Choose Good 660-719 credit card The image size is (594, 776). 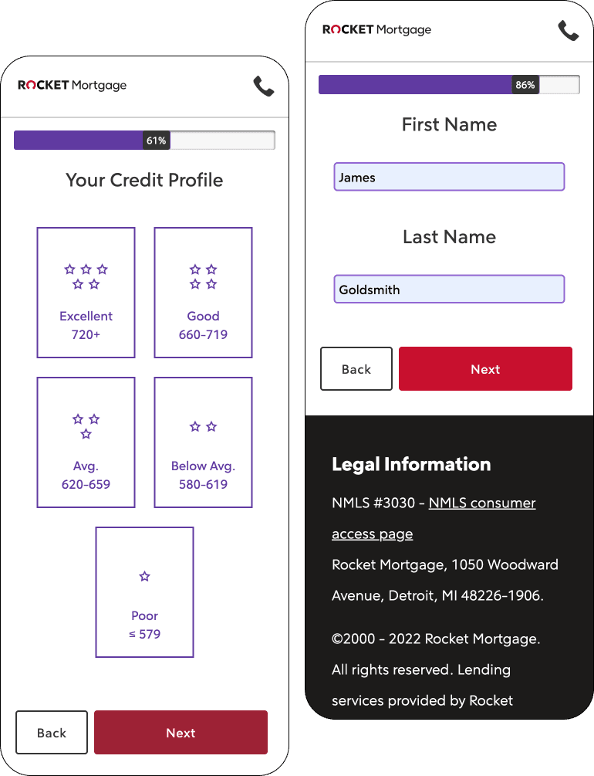coord(204,293)
